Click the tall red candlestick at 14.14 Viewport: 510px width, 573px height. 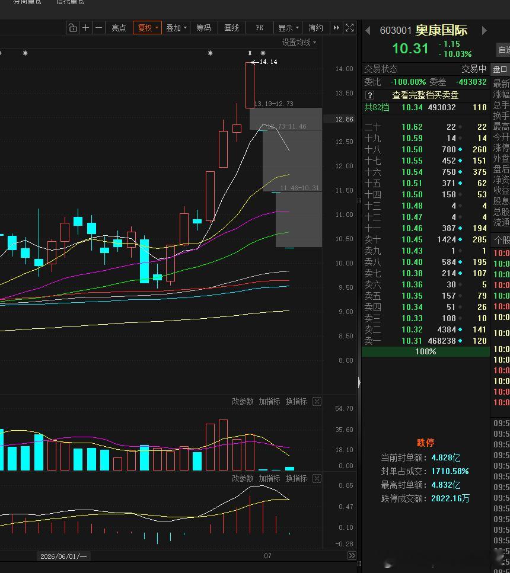coord(250,85)
